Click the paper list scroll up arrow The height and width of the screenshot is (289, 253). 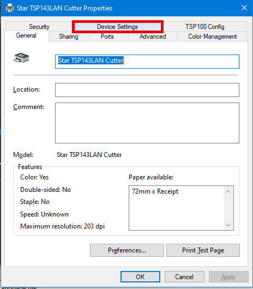tap(228, 191)
